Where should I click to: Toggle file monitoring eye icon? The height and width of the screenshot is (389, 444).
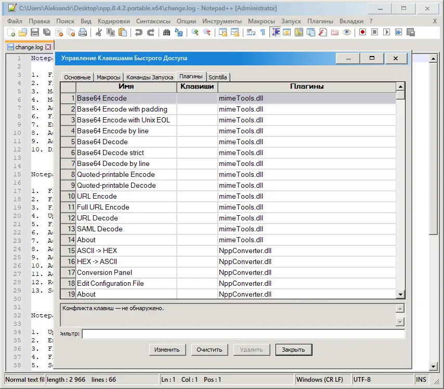(x=347, y=33)
